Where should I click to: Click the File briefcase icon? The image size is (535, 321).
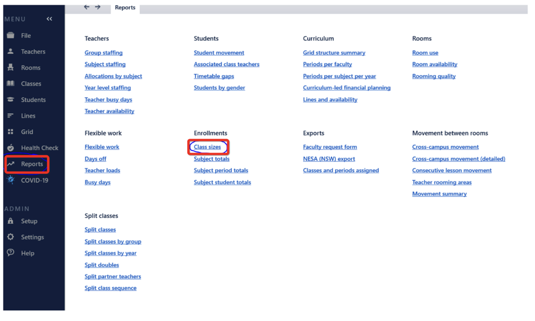[10, 35]
